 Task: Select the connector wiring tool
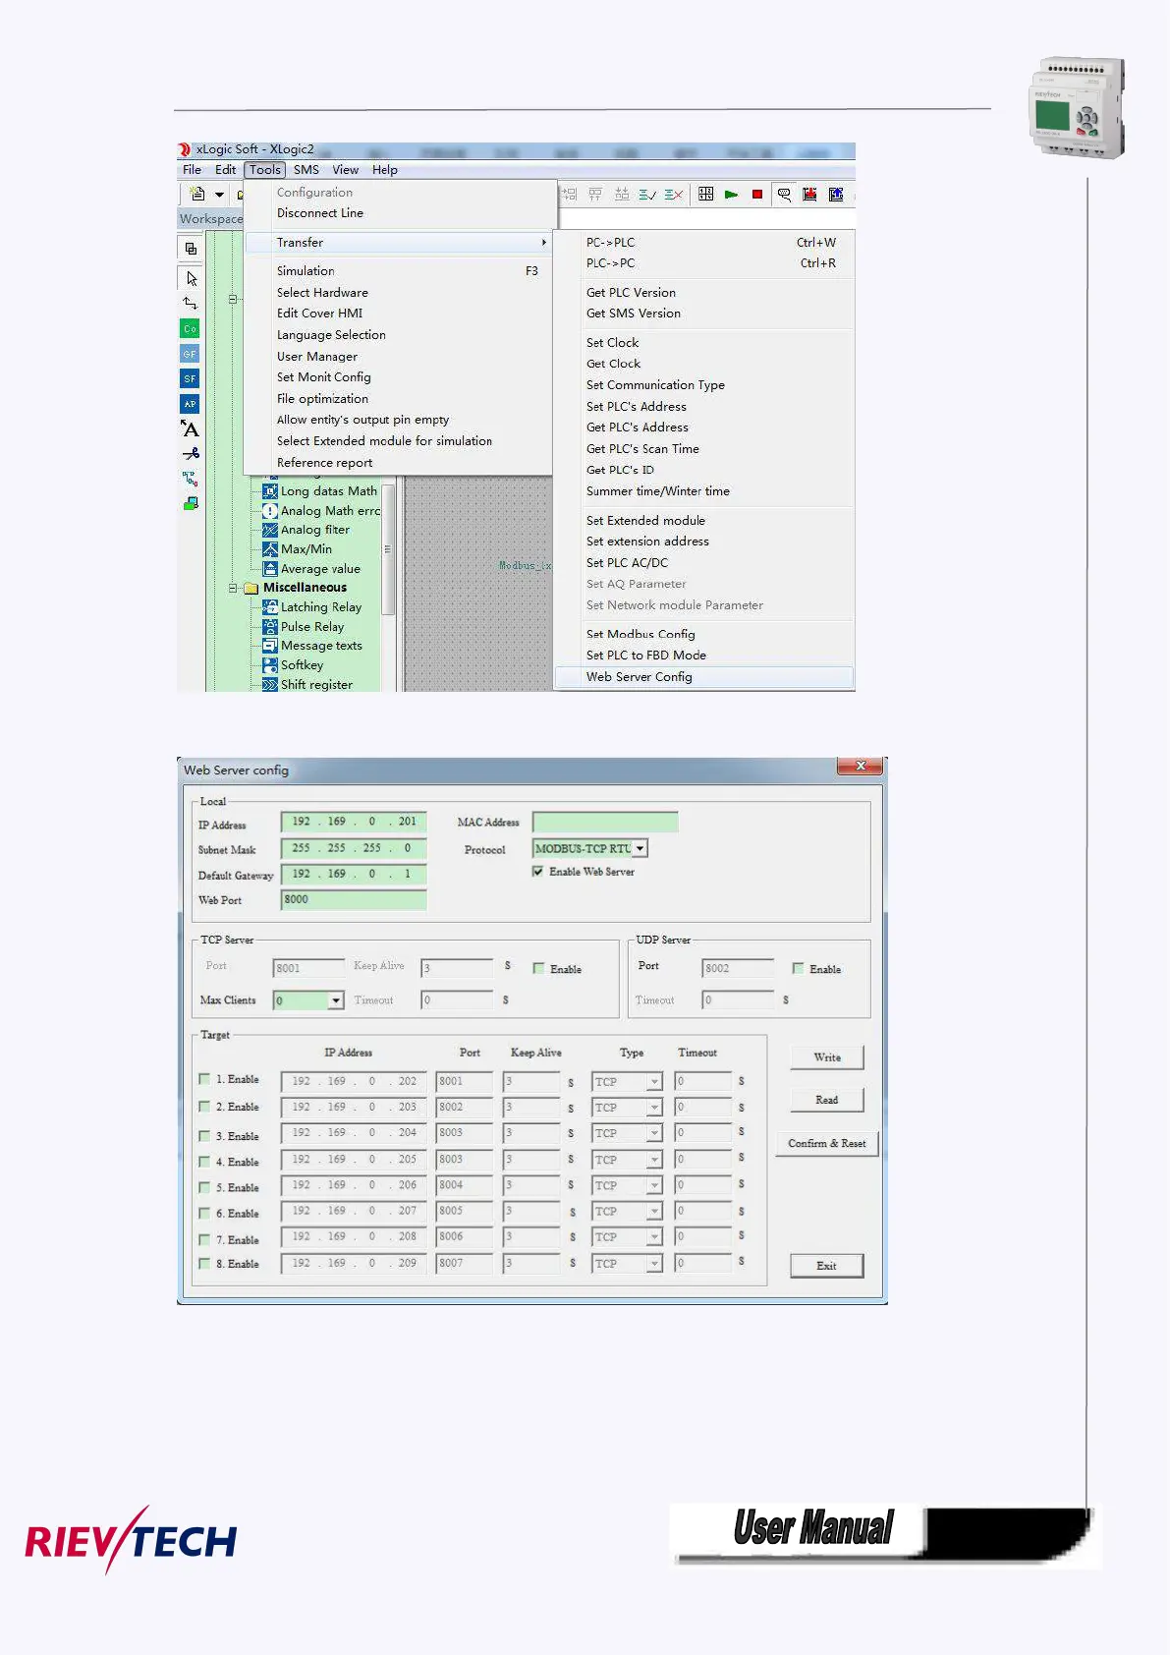191,303
